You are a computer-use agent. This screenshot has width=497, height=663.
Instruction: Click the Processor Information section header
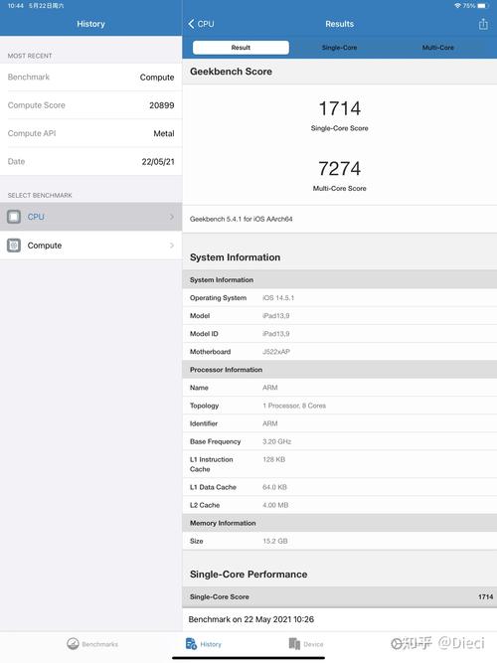[x=340, y=370]
